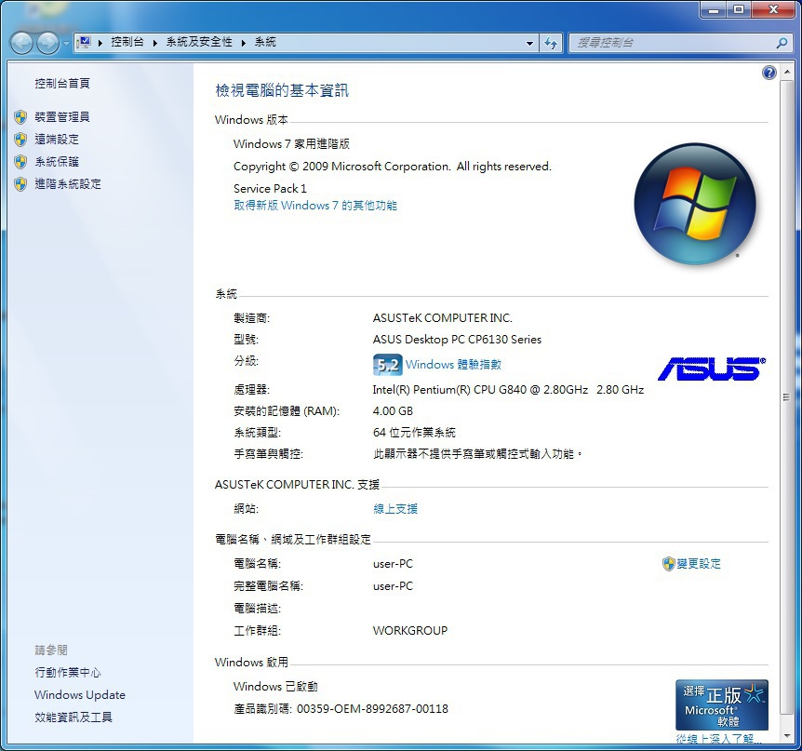Open Help with the blue question mark

pos(769,73)
